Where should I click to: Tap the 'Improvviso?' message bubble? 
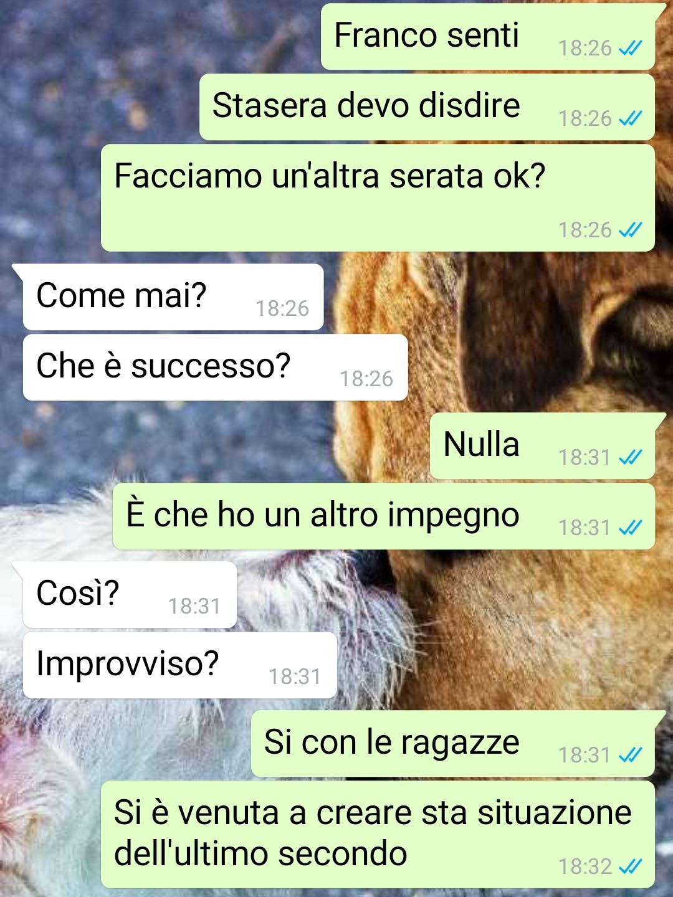(x=180, y=665)
